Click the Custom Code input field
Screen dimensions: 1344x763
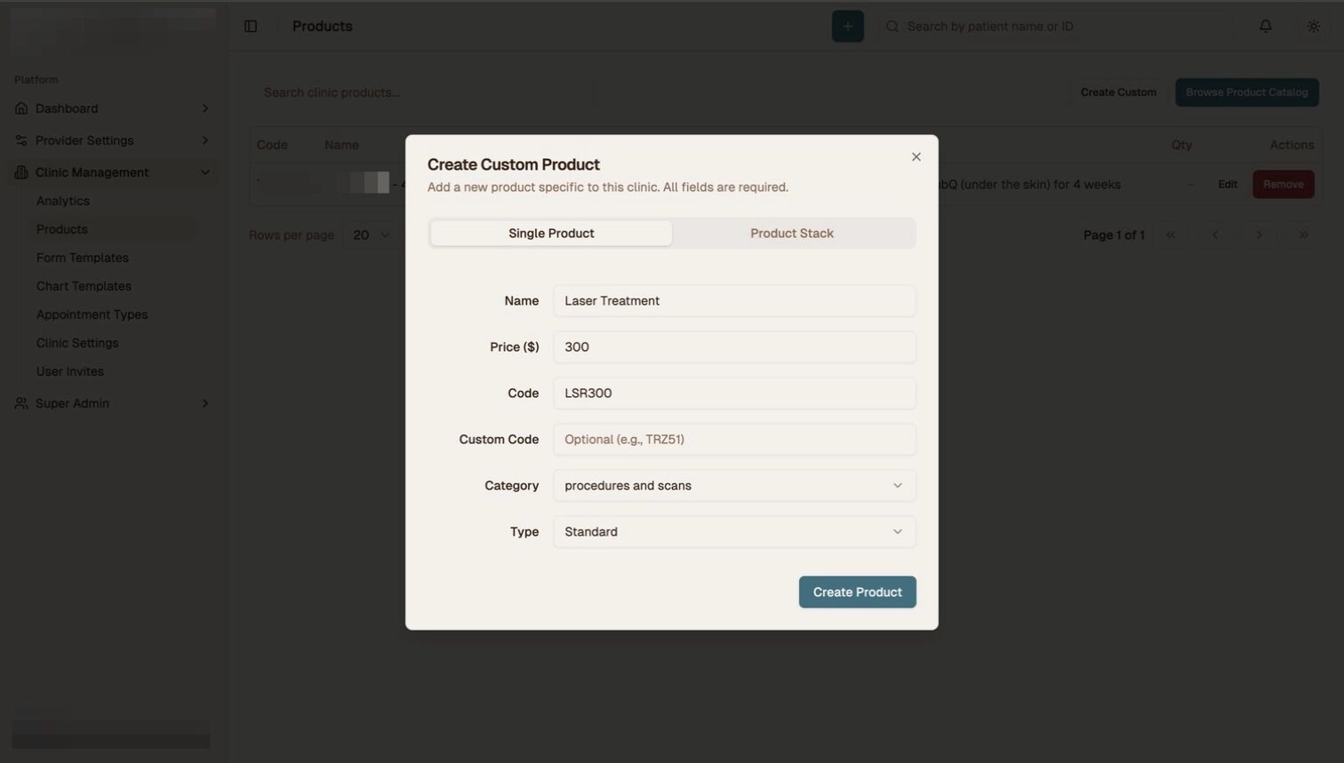[x=733, y=439]
